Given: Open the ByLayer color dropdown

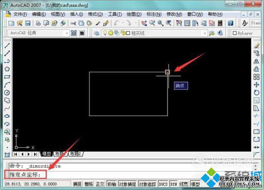Looking at the screenshot, I should point(247,33).
